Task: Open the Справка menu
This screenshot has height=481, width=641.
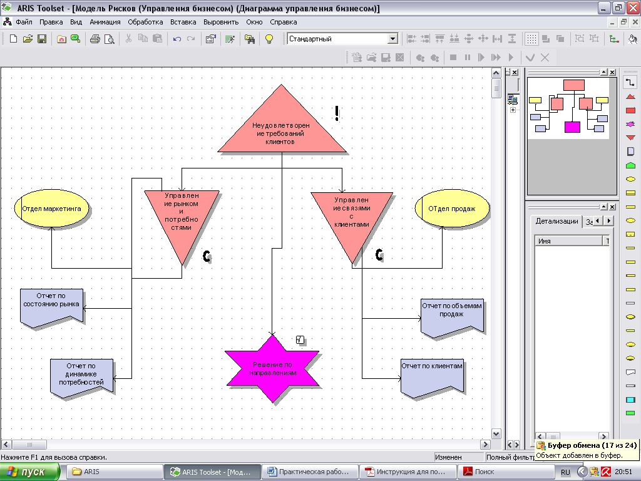Action: (284, 22)
